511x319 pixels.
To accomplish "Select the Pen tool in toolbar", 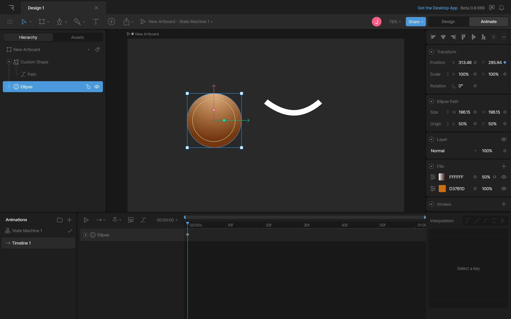I will (x=59, y=22).
